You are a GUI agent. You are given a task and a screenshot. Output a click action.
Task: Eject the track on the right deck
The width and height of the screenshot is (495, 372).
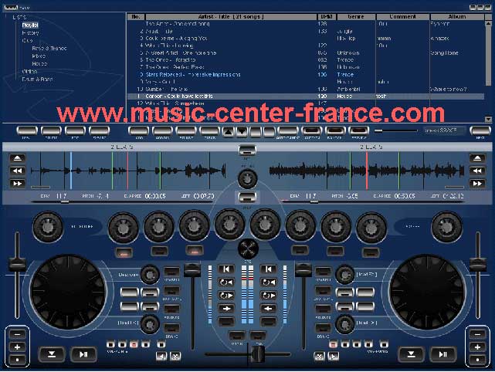[477, 158]
